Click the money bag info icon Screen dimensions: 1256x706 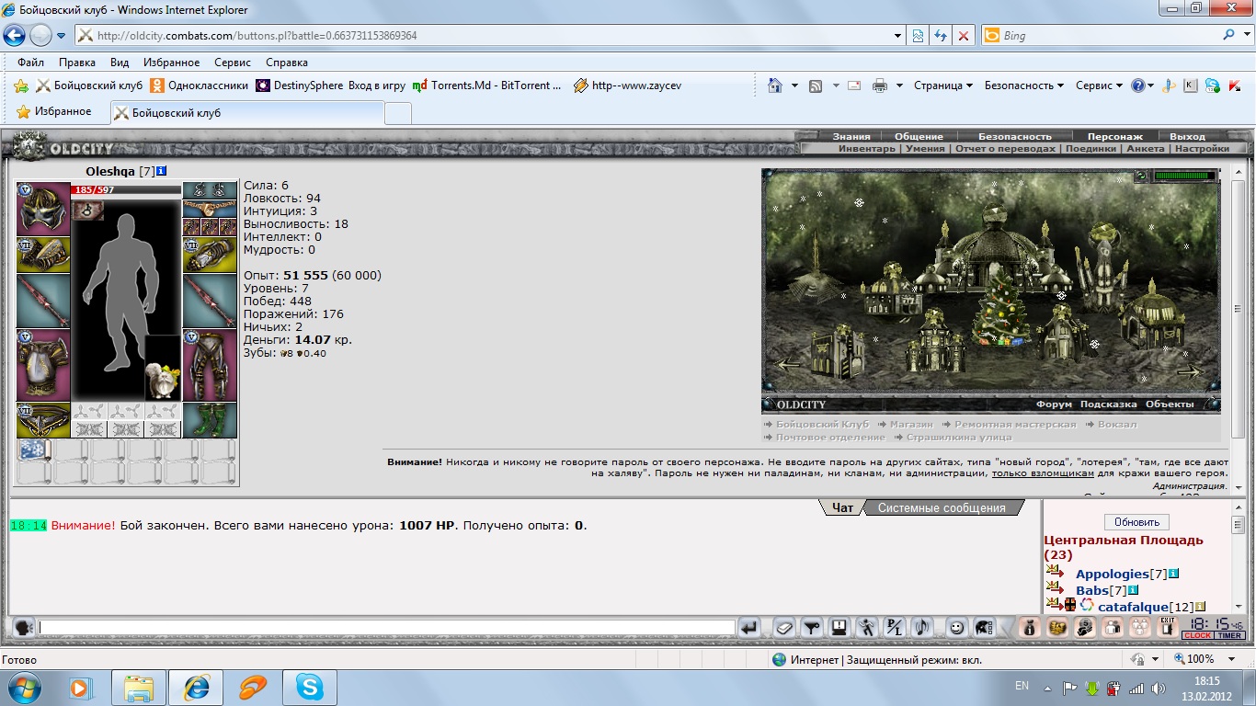[x=1030, y=628]
